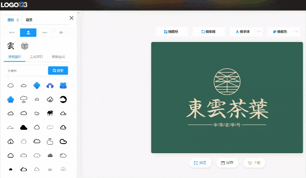
Task: Pick the cloud with signal waves beneath
Action: click(23, 100)
